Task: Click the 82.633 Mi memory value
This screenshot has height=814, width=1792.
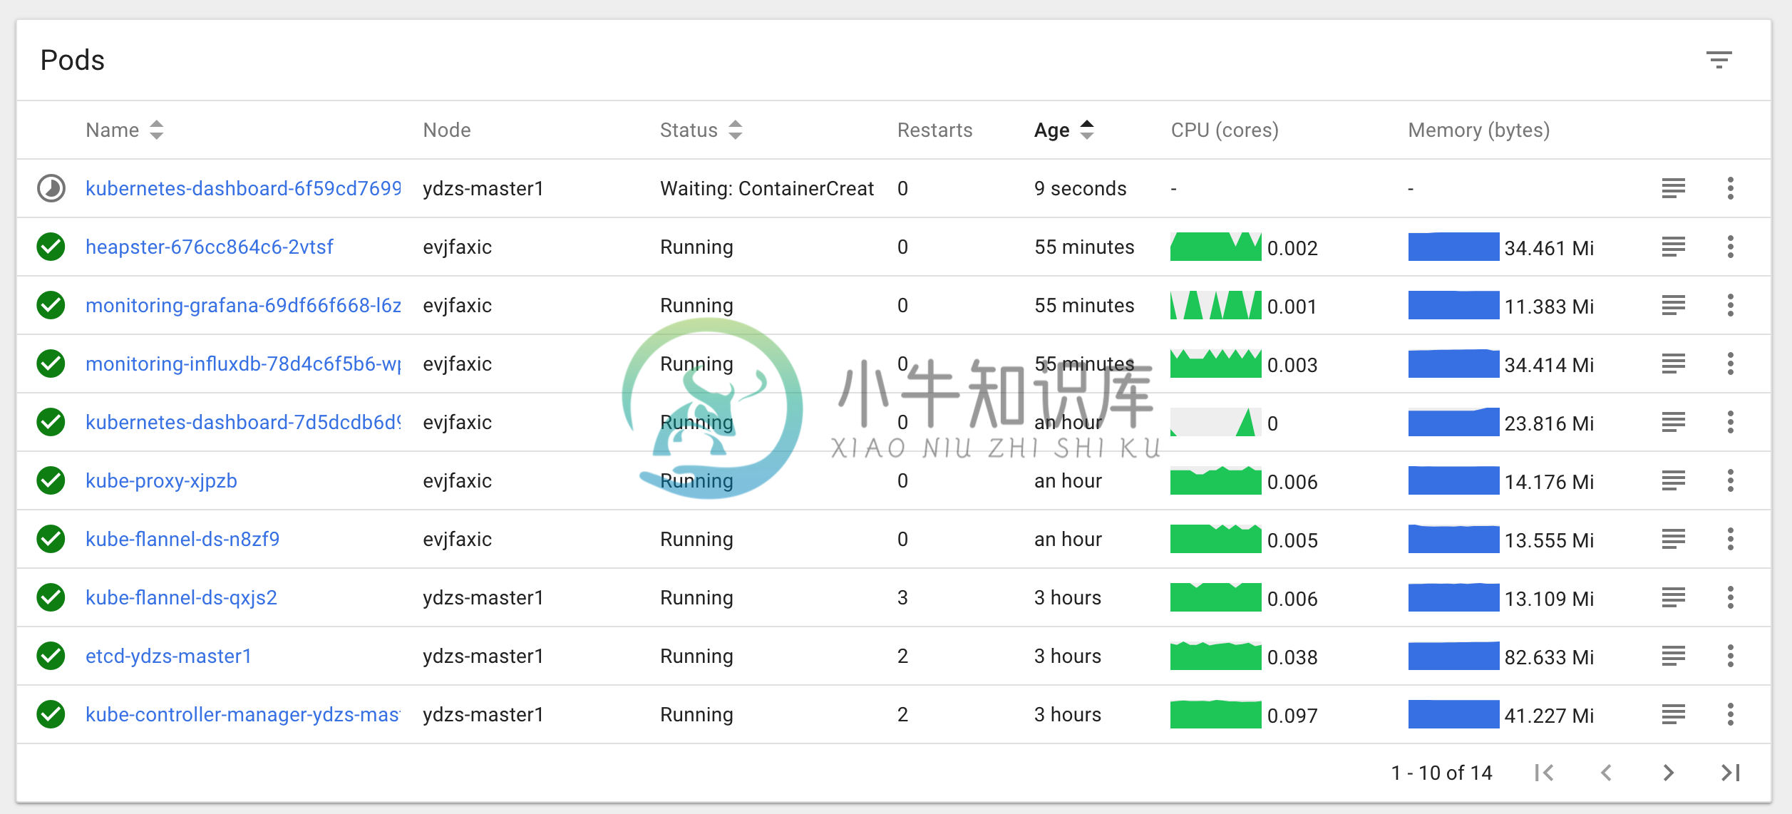Action: [1549, 657]
